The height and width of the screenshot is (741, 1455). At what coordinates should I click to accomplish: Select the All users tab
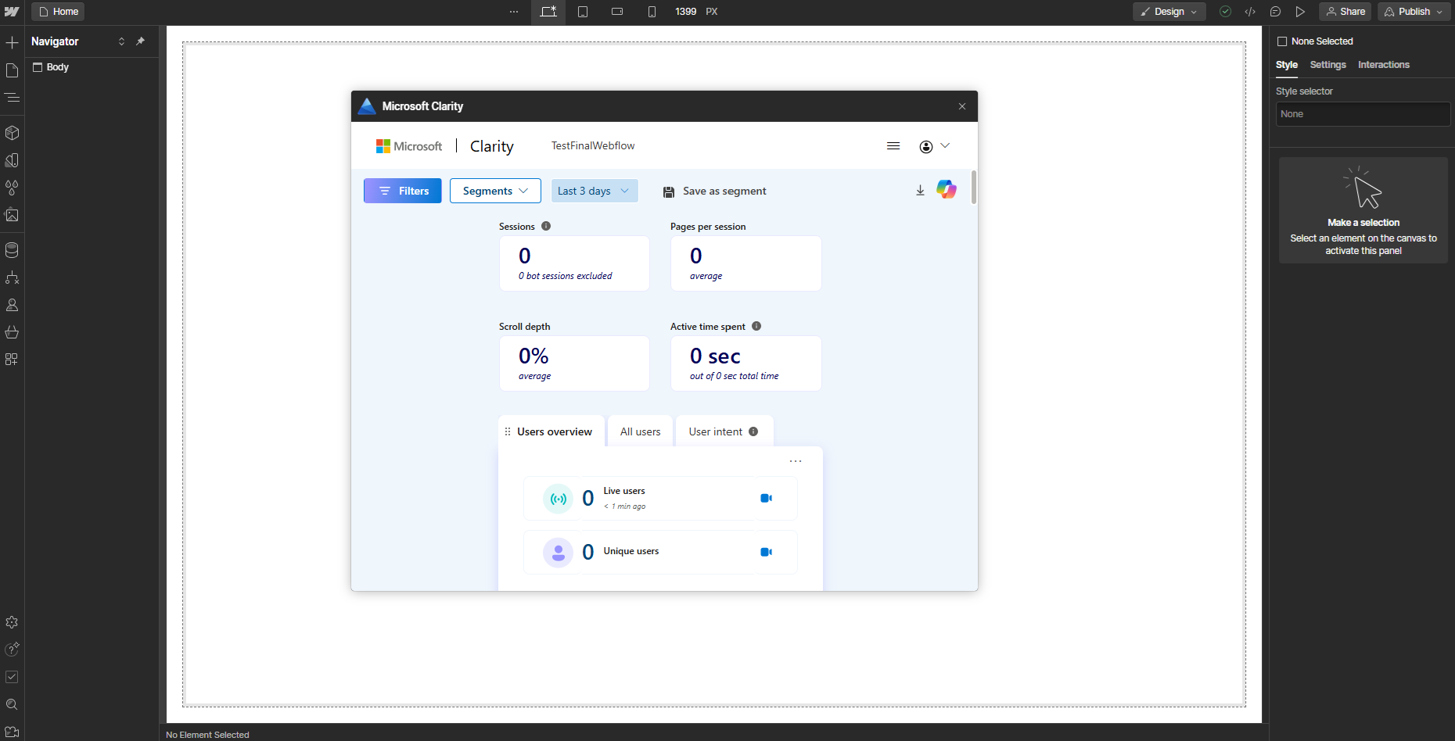640,431
